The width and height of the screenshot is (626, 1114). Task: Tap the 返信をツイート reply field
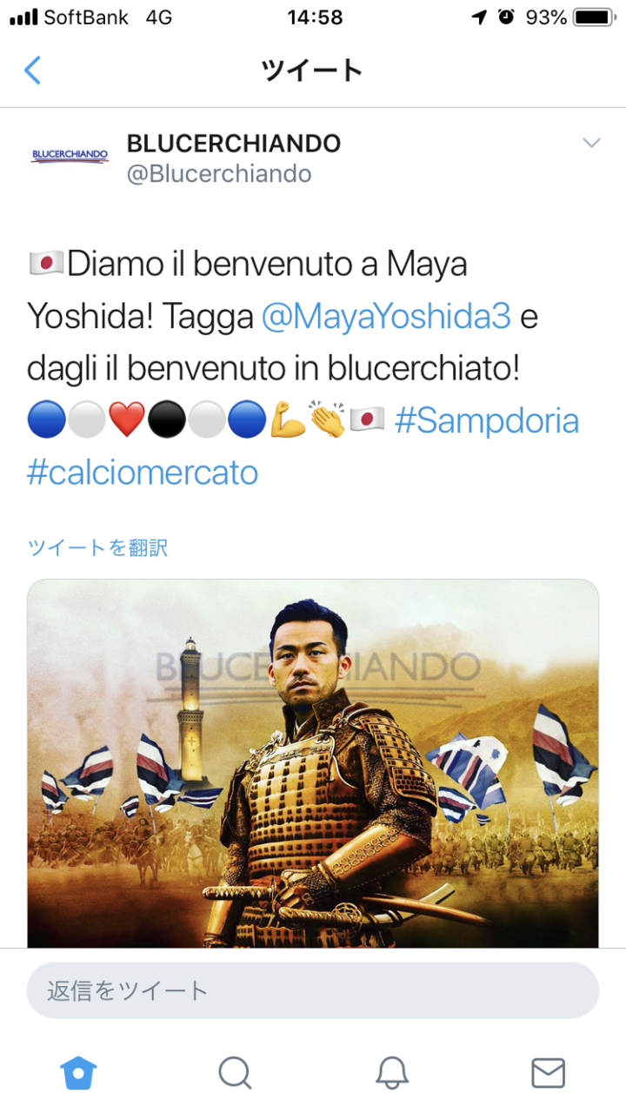(x=313, y=990)
